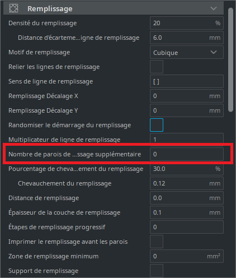
Task: Focus the Remplissage Décalage X input
Action: (x=187, y=96)
